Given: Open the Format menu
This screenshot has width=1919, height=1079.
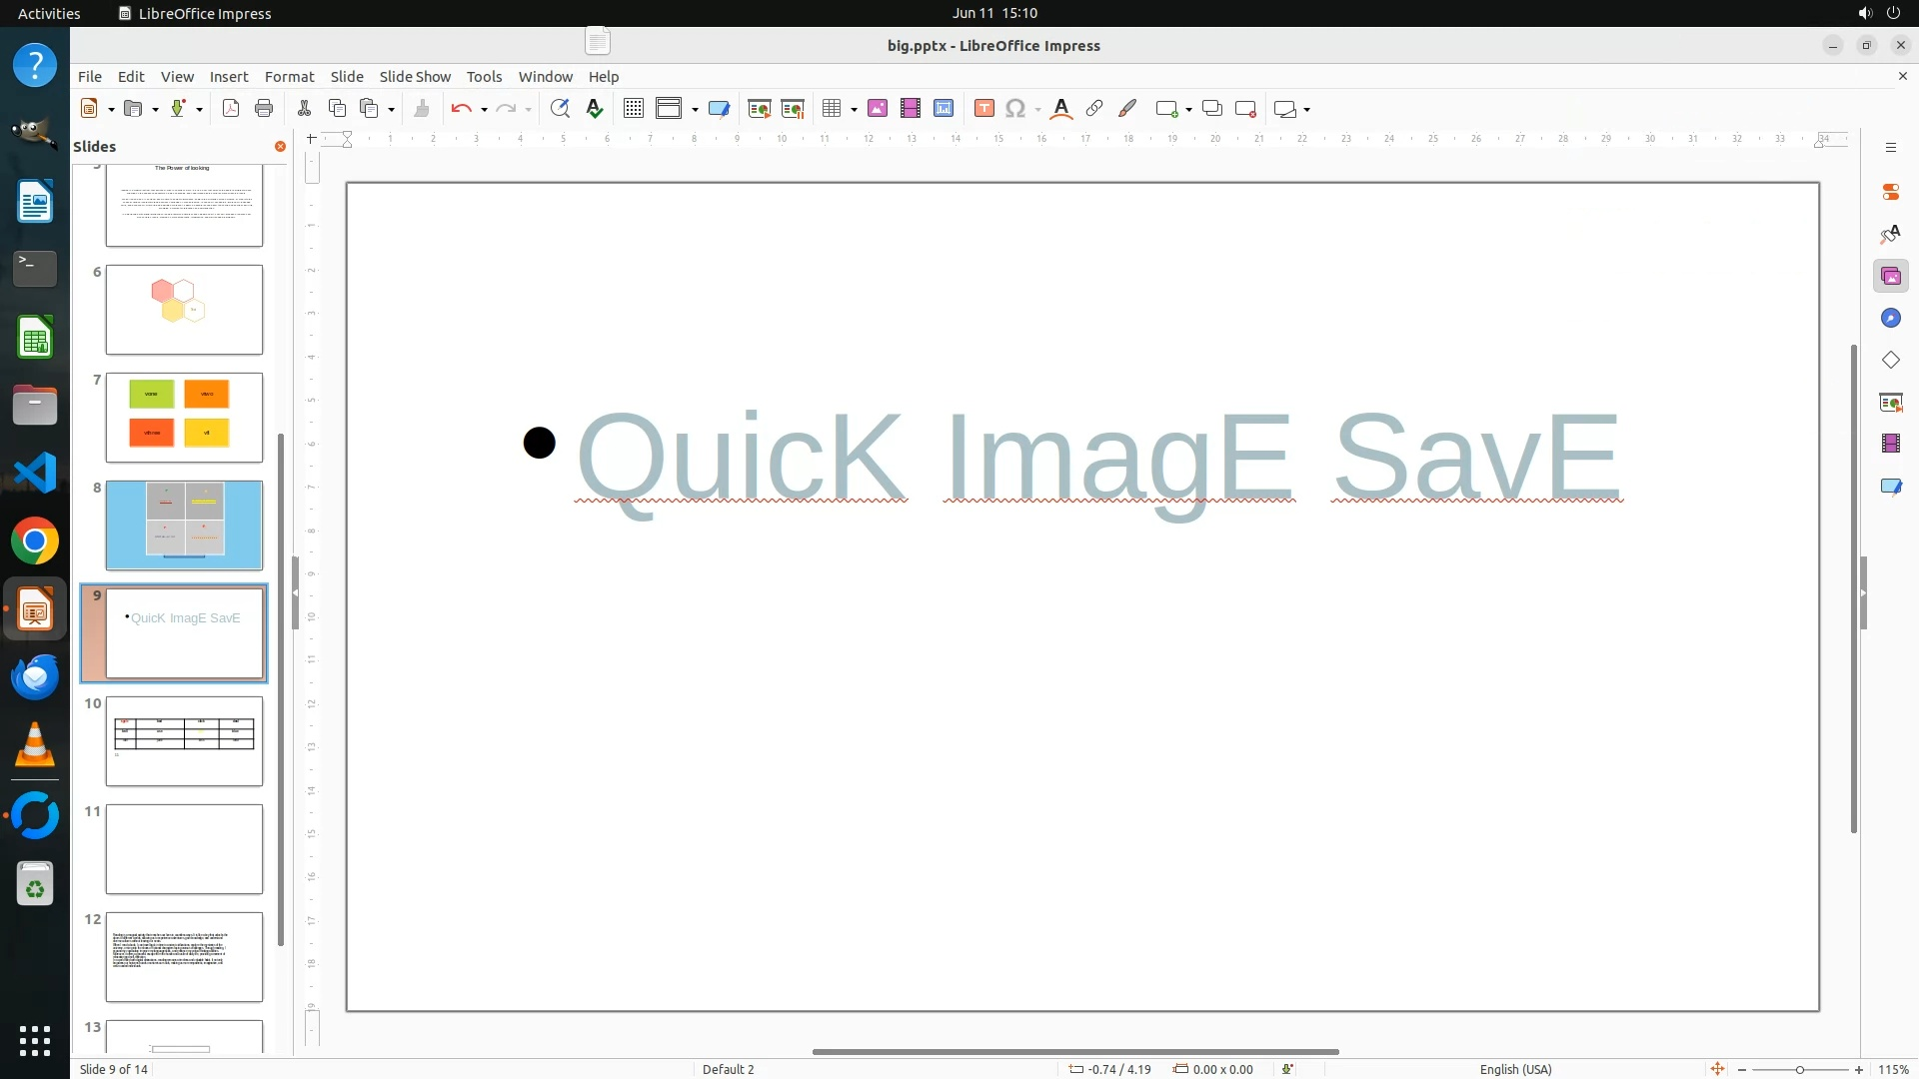Looking at the screenshot, I should 289,76.
